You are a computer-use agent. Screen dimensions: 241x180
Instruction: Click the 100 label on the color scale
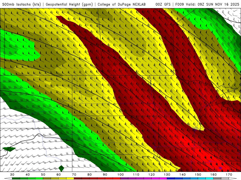point(120,175)
